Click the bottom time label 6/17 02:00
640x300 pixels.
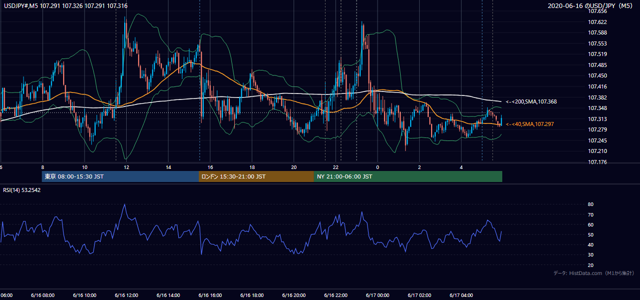point(420,295)
